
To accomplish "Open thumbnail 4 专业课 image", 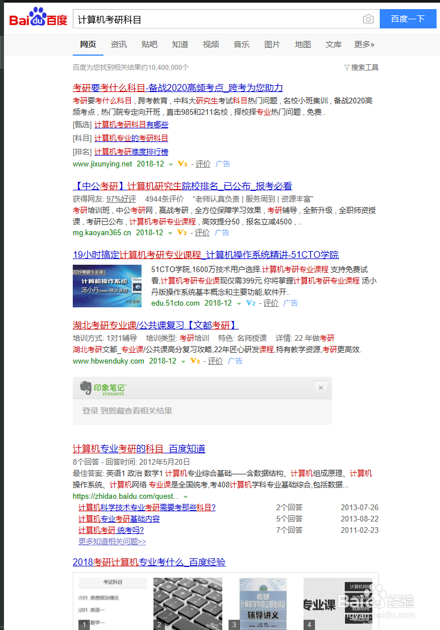I will click(338, 603).
